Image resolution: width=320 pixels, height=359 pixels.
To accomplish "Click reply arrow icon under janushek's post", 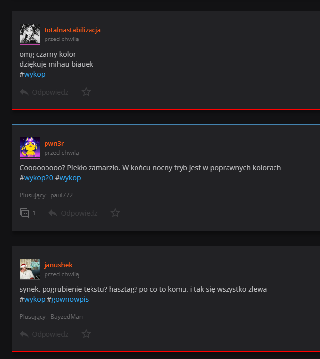I will click(24, 334).
